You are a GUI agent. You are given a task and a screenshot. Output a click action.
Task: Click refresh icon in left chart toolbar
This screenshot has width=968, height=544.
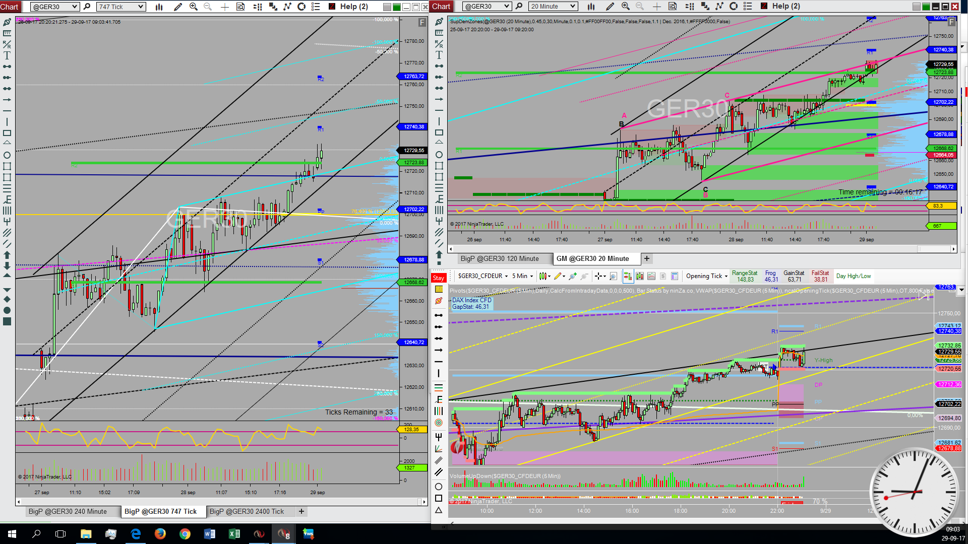[x=301, y=7]
